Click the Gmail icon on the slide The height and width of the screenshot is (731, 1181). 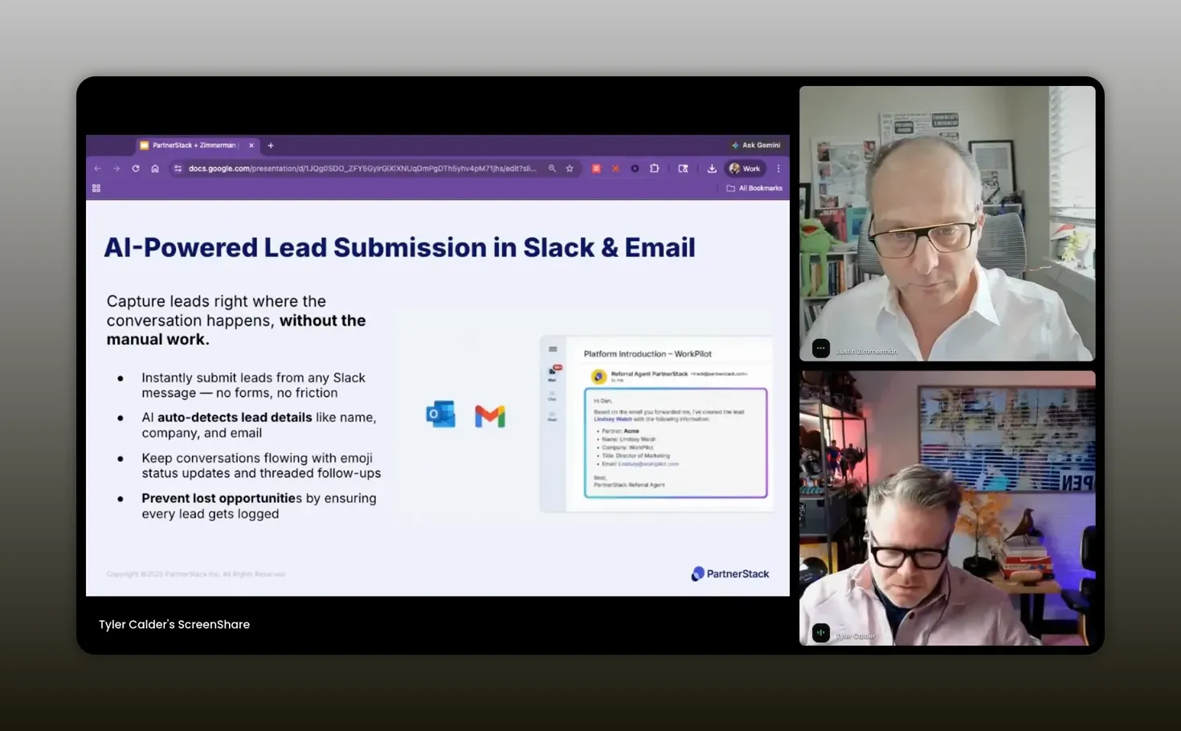pos(490,416)
